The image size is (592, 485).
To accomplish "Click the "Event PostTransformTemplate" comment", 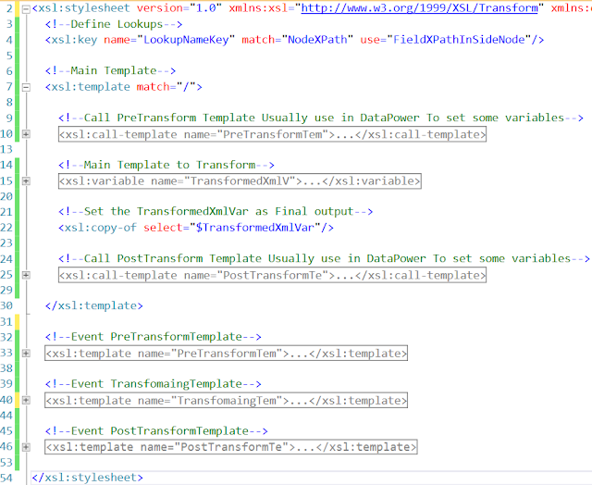I will point(156,431).
